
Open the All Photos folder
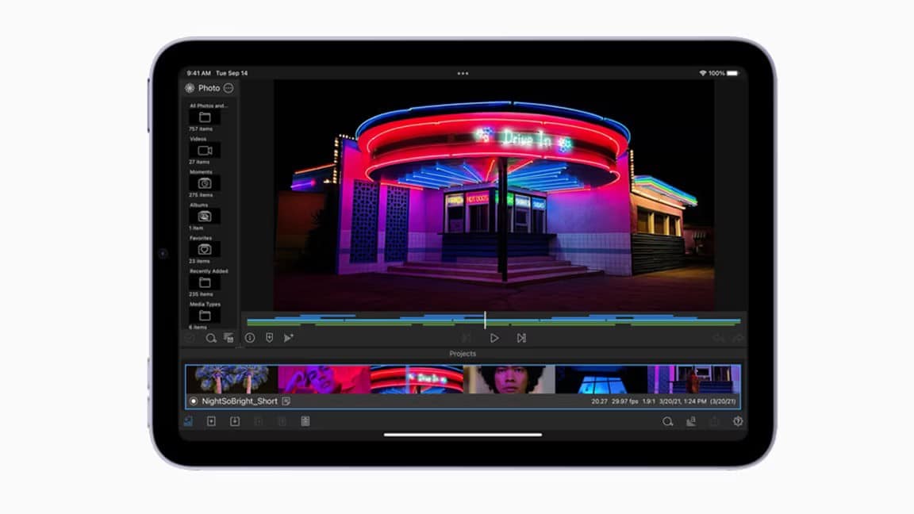205,117
